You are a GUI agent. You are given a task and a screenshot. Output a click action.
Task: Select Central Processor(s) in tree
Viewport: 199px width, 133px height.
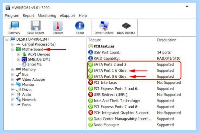tap(39, 44)
